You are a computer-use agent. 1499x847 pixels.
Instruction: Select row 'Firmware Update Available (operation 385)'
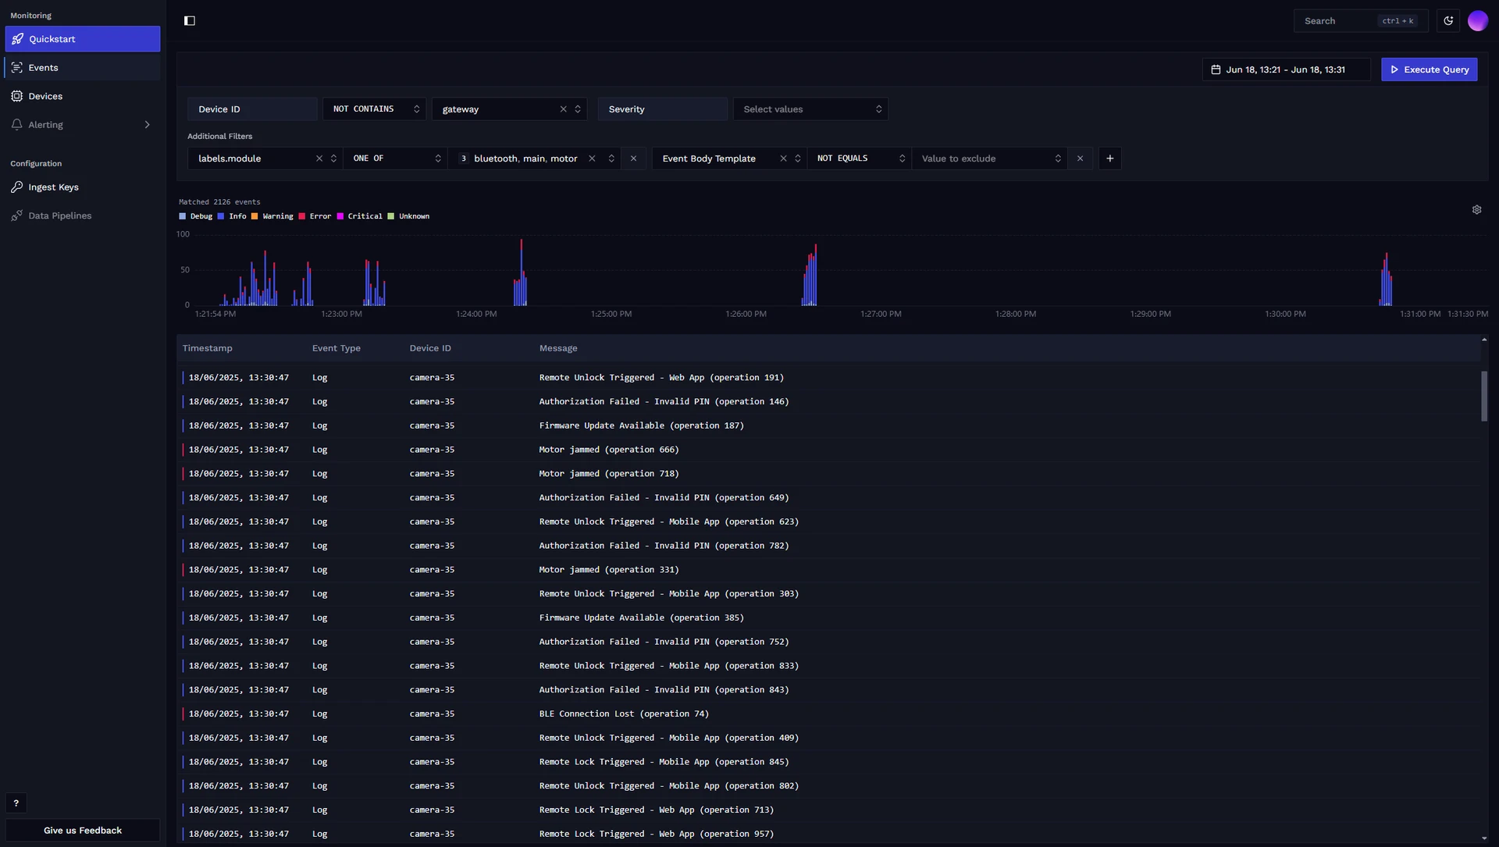(x=828, y=618)
